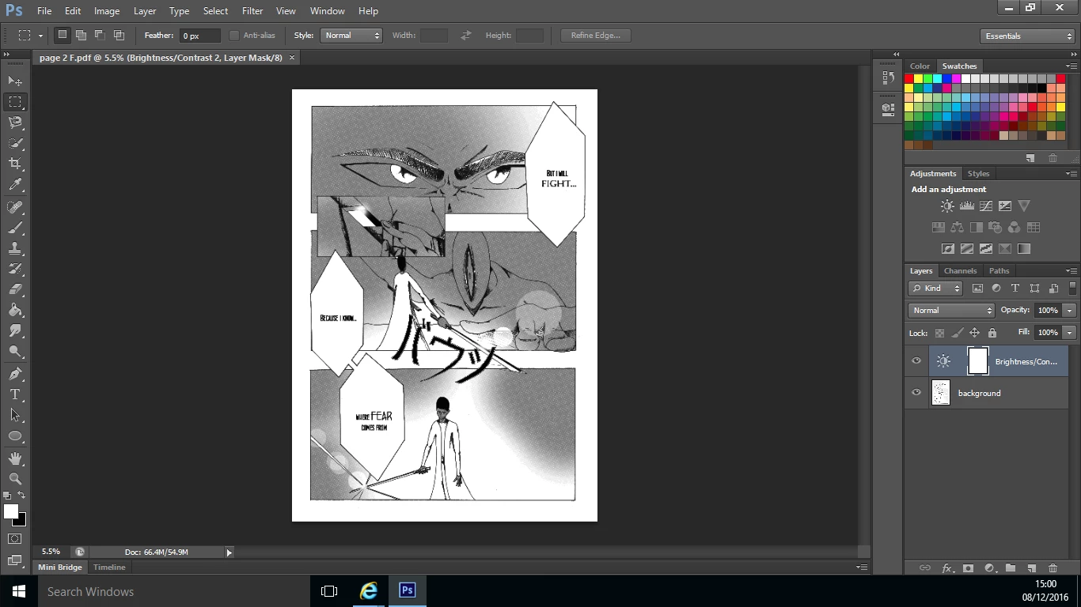
Task: Switch to the Channels tab
Action: pyautogui.click(x=960, y=270)
